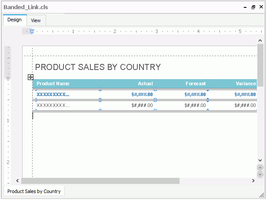The height and width of the screenshot is (200, 266).
Task: Click the next page round button
Action: point(260,174)
